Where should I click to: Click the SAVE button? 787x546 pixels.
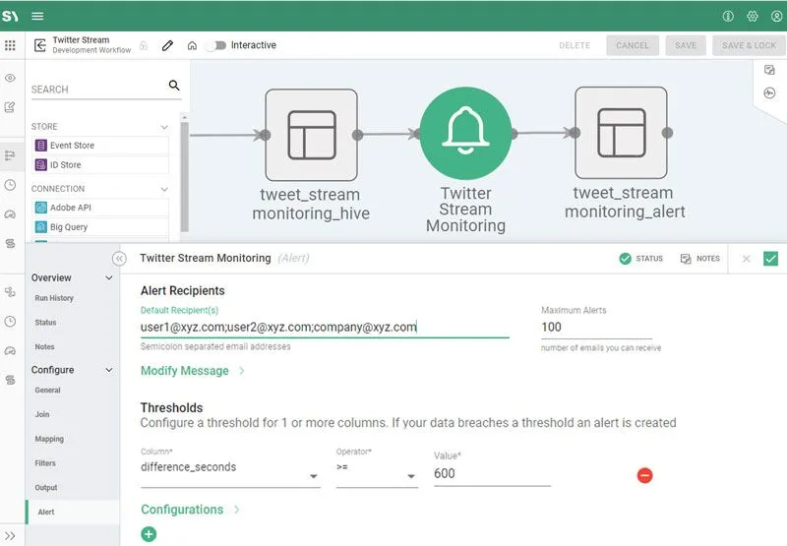[686, 45]
